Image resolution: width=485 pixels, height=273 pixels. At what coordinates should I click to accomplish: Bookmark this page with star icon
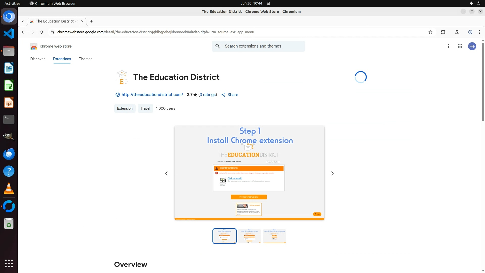point(430,32)
